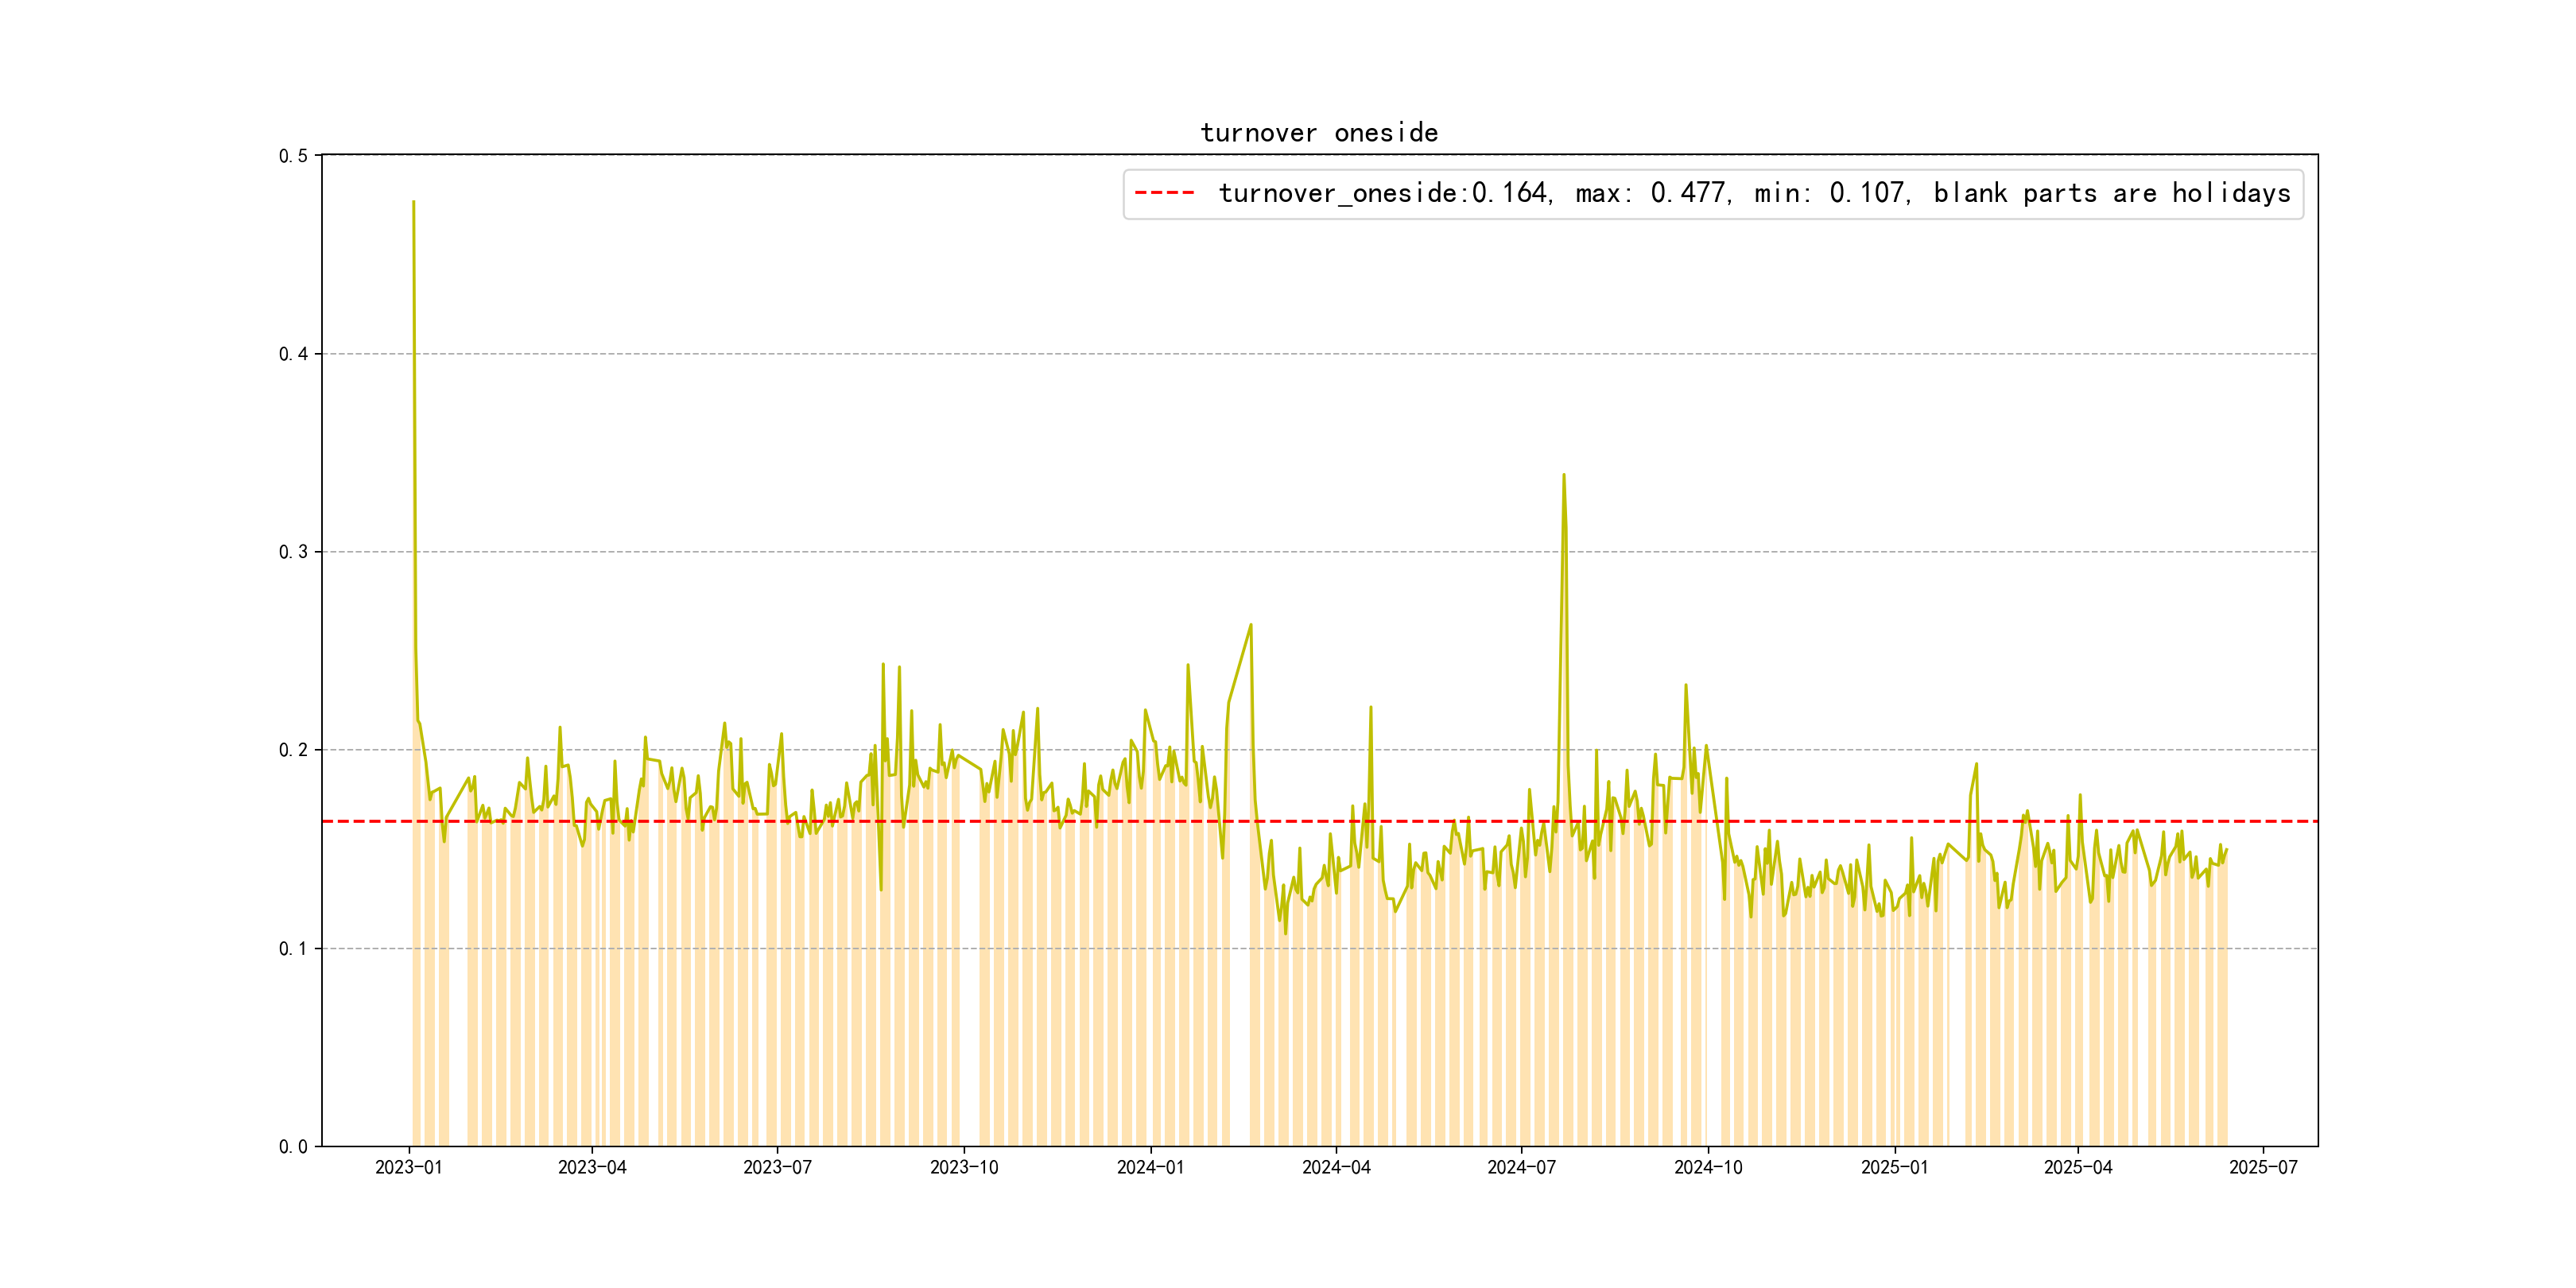Click the red dashed legend line sample

tap(1164, 193)
